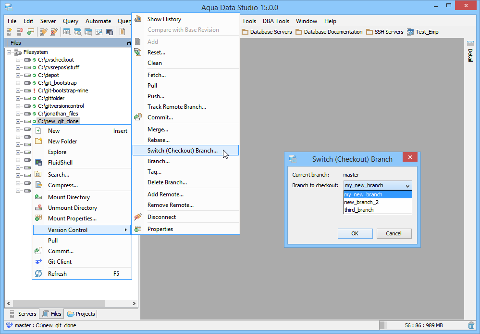
Task: Launch FluidShell from context menu
Action: coord(82,163)
